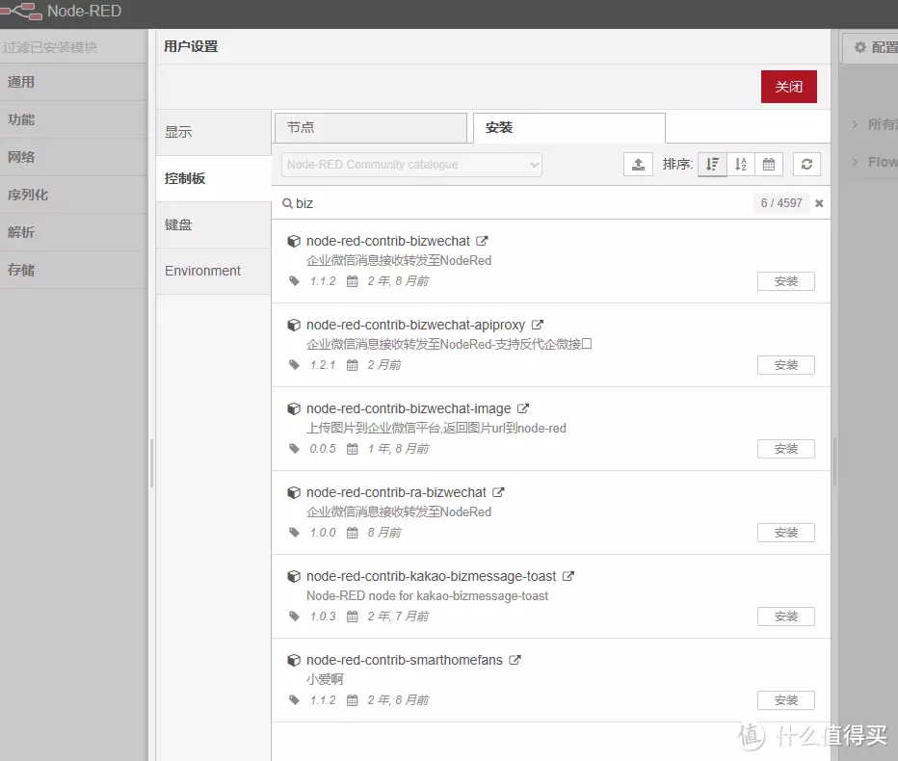The height and width of the screenshot is (761, 898).
Task: Click package cube icon of bizwechat-apiproxy
Action: tap(294, 326)
